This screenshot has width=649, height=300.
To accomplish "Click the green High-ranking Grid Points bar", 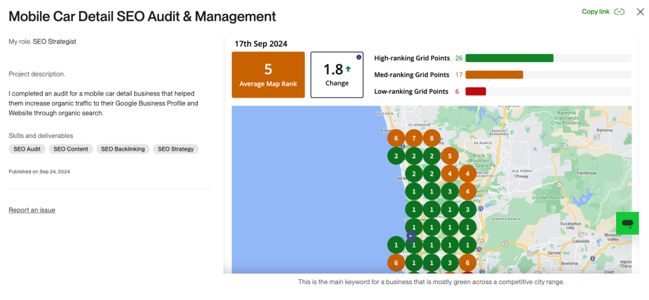I will click(x=509, y=58).
